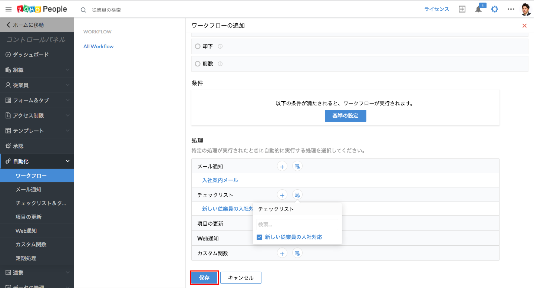Click the hamburger menu icon

(9, 9)
